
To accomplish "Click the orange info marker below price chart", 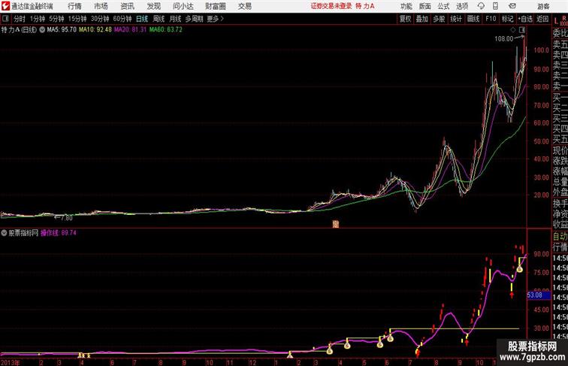I will [335, 224].
